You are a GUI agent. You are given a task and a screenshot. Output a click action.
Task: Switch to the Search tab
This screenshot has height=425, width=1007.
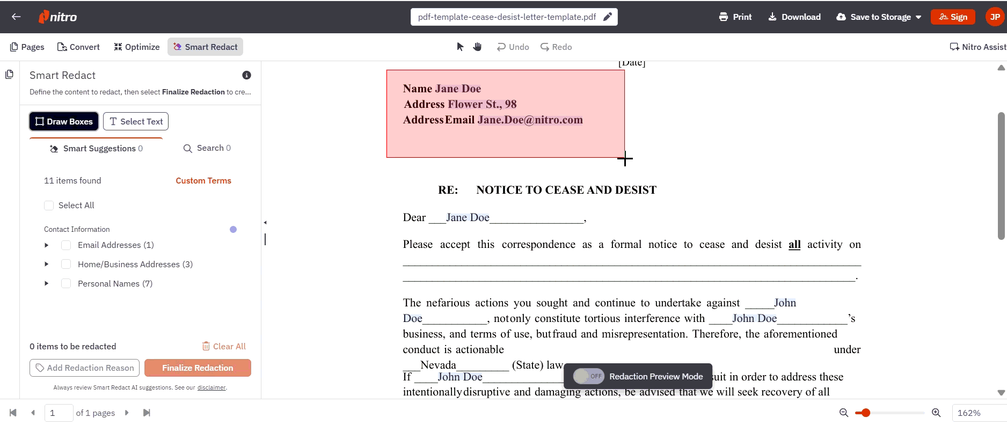pos(207,148)
